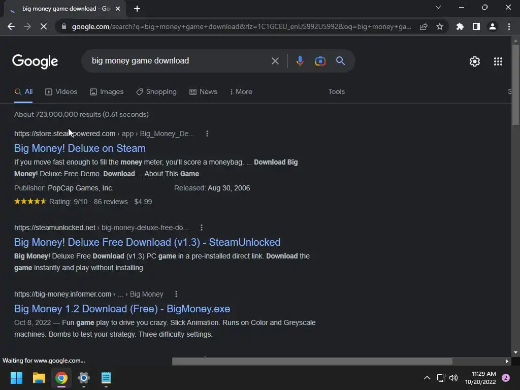The width and height of the screenshot is (520, 390).
Task: View site security lock information
Action: coord(64,26)
